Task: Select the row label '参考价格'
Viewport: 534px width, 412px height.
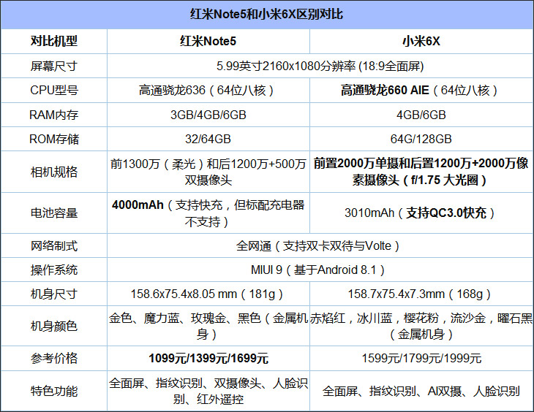Action: coord(54,358)
